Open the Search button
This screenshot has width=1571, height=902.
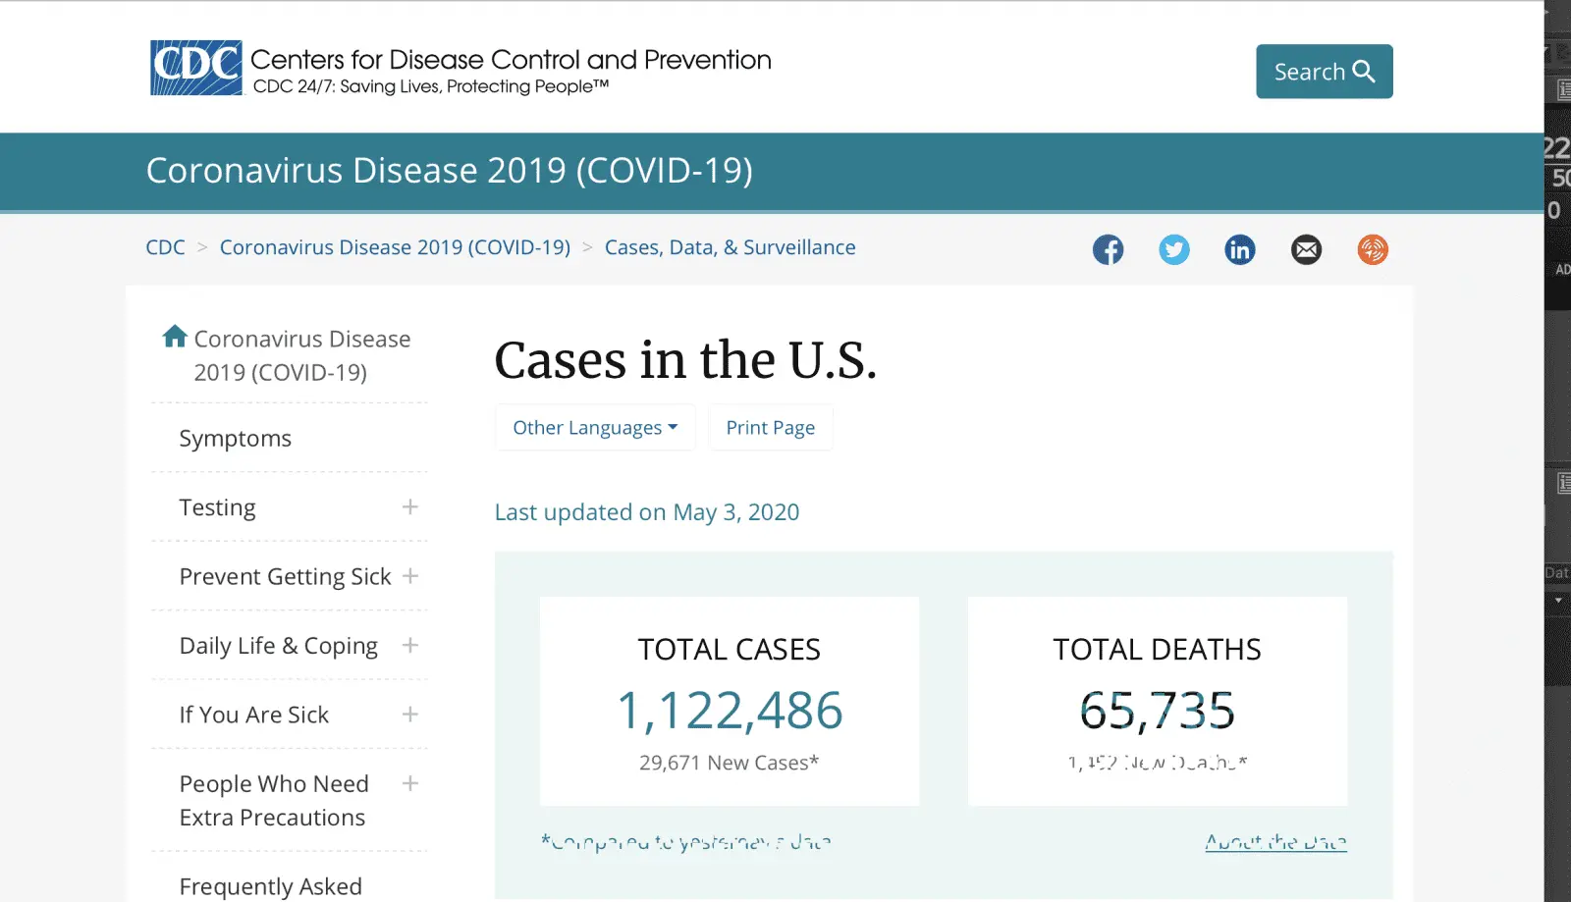(x=1324, y=72)
